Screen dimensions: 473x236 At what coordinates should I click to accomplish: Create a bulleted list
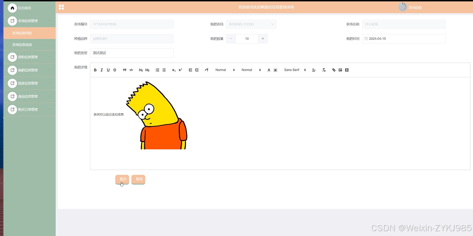pyautogui.click(x=164, y=70)
